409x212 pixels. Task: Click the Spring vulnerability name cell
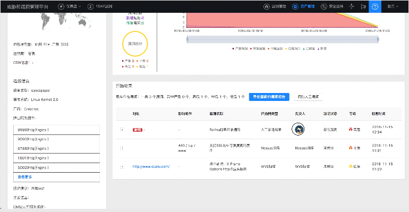225,130
